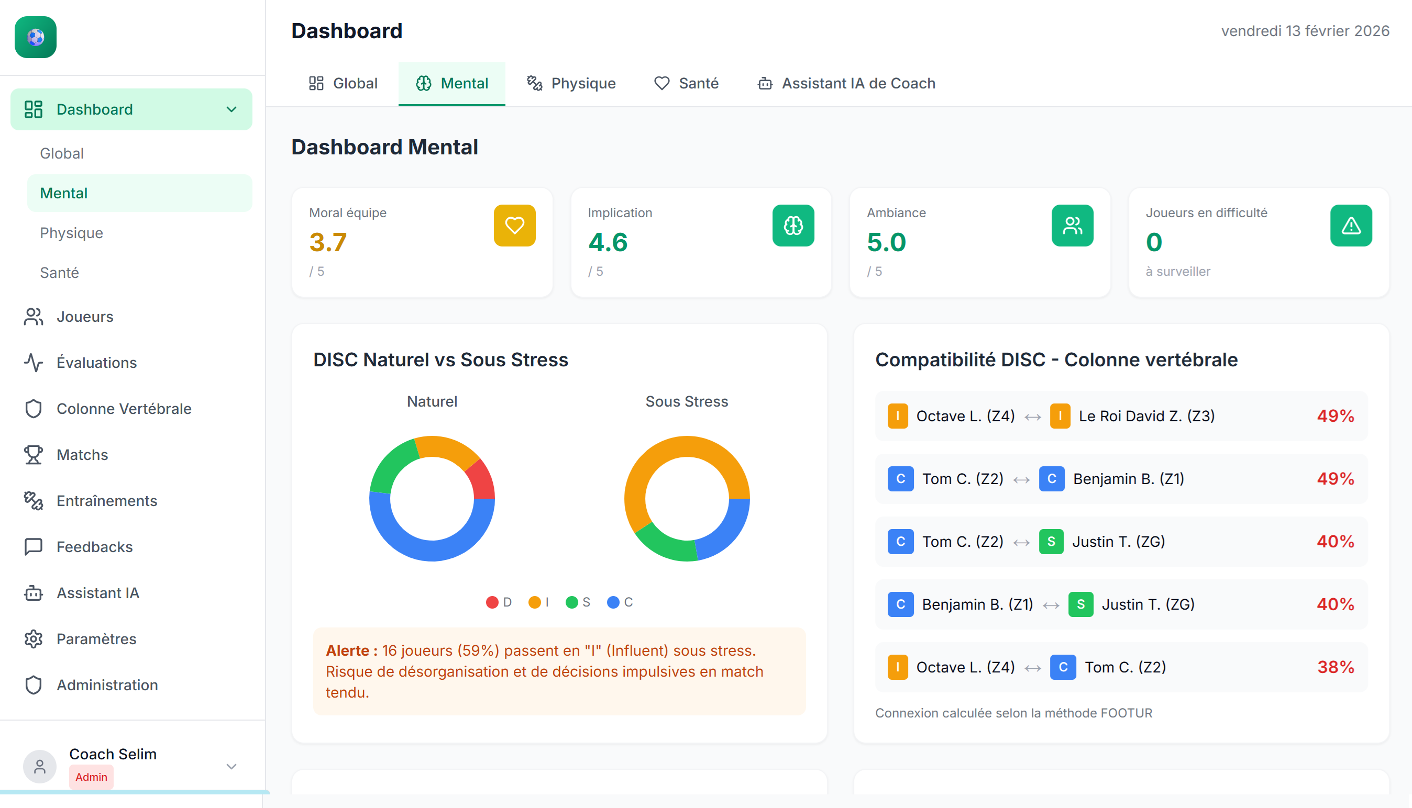
Task: Expand the Coach Selim account menu chevron
Action: click(231, 766)
